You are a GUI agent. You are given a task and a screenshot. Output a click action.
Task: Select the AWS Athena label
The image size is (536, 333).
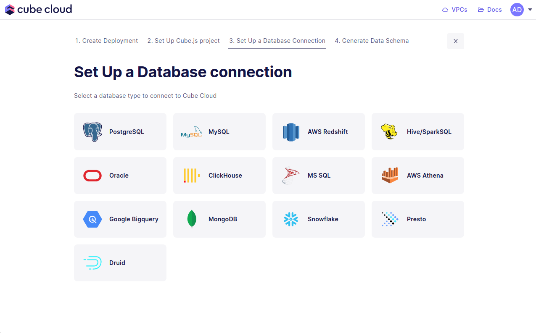tap(425, 176)
